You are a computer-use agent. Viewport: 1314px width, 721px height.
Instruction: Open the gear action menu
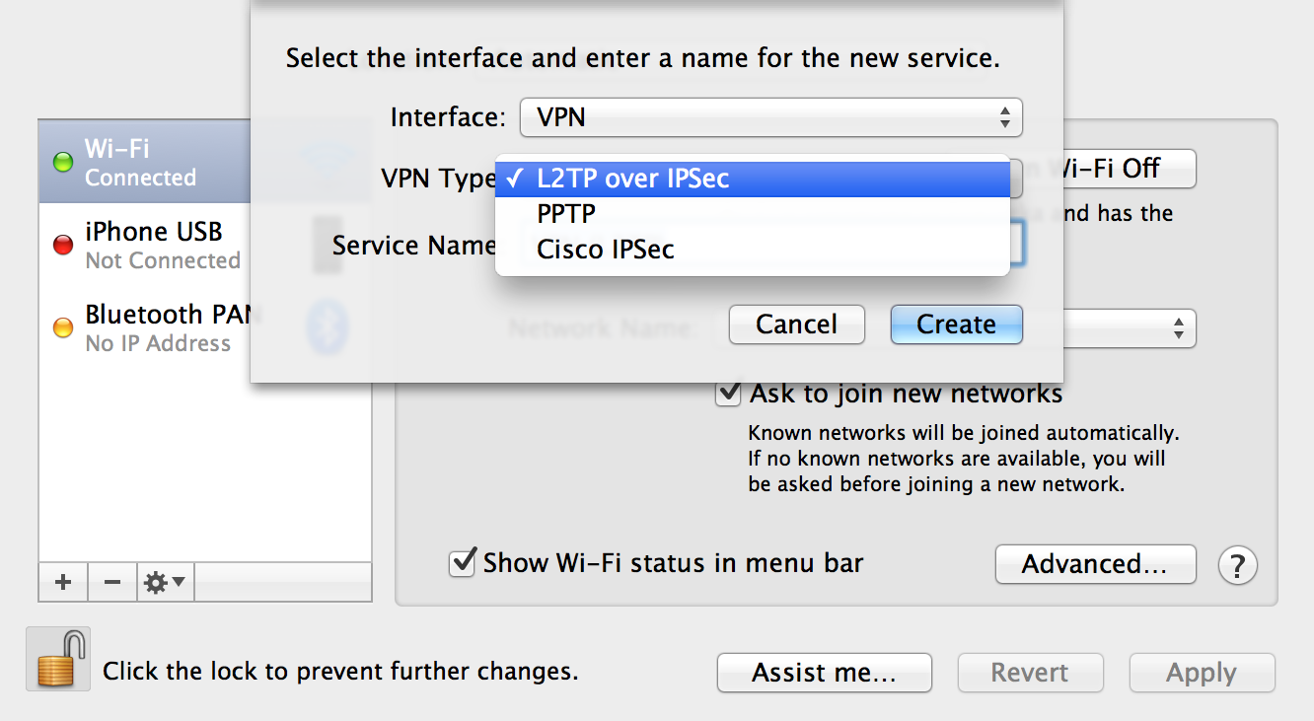pos(161,582)
